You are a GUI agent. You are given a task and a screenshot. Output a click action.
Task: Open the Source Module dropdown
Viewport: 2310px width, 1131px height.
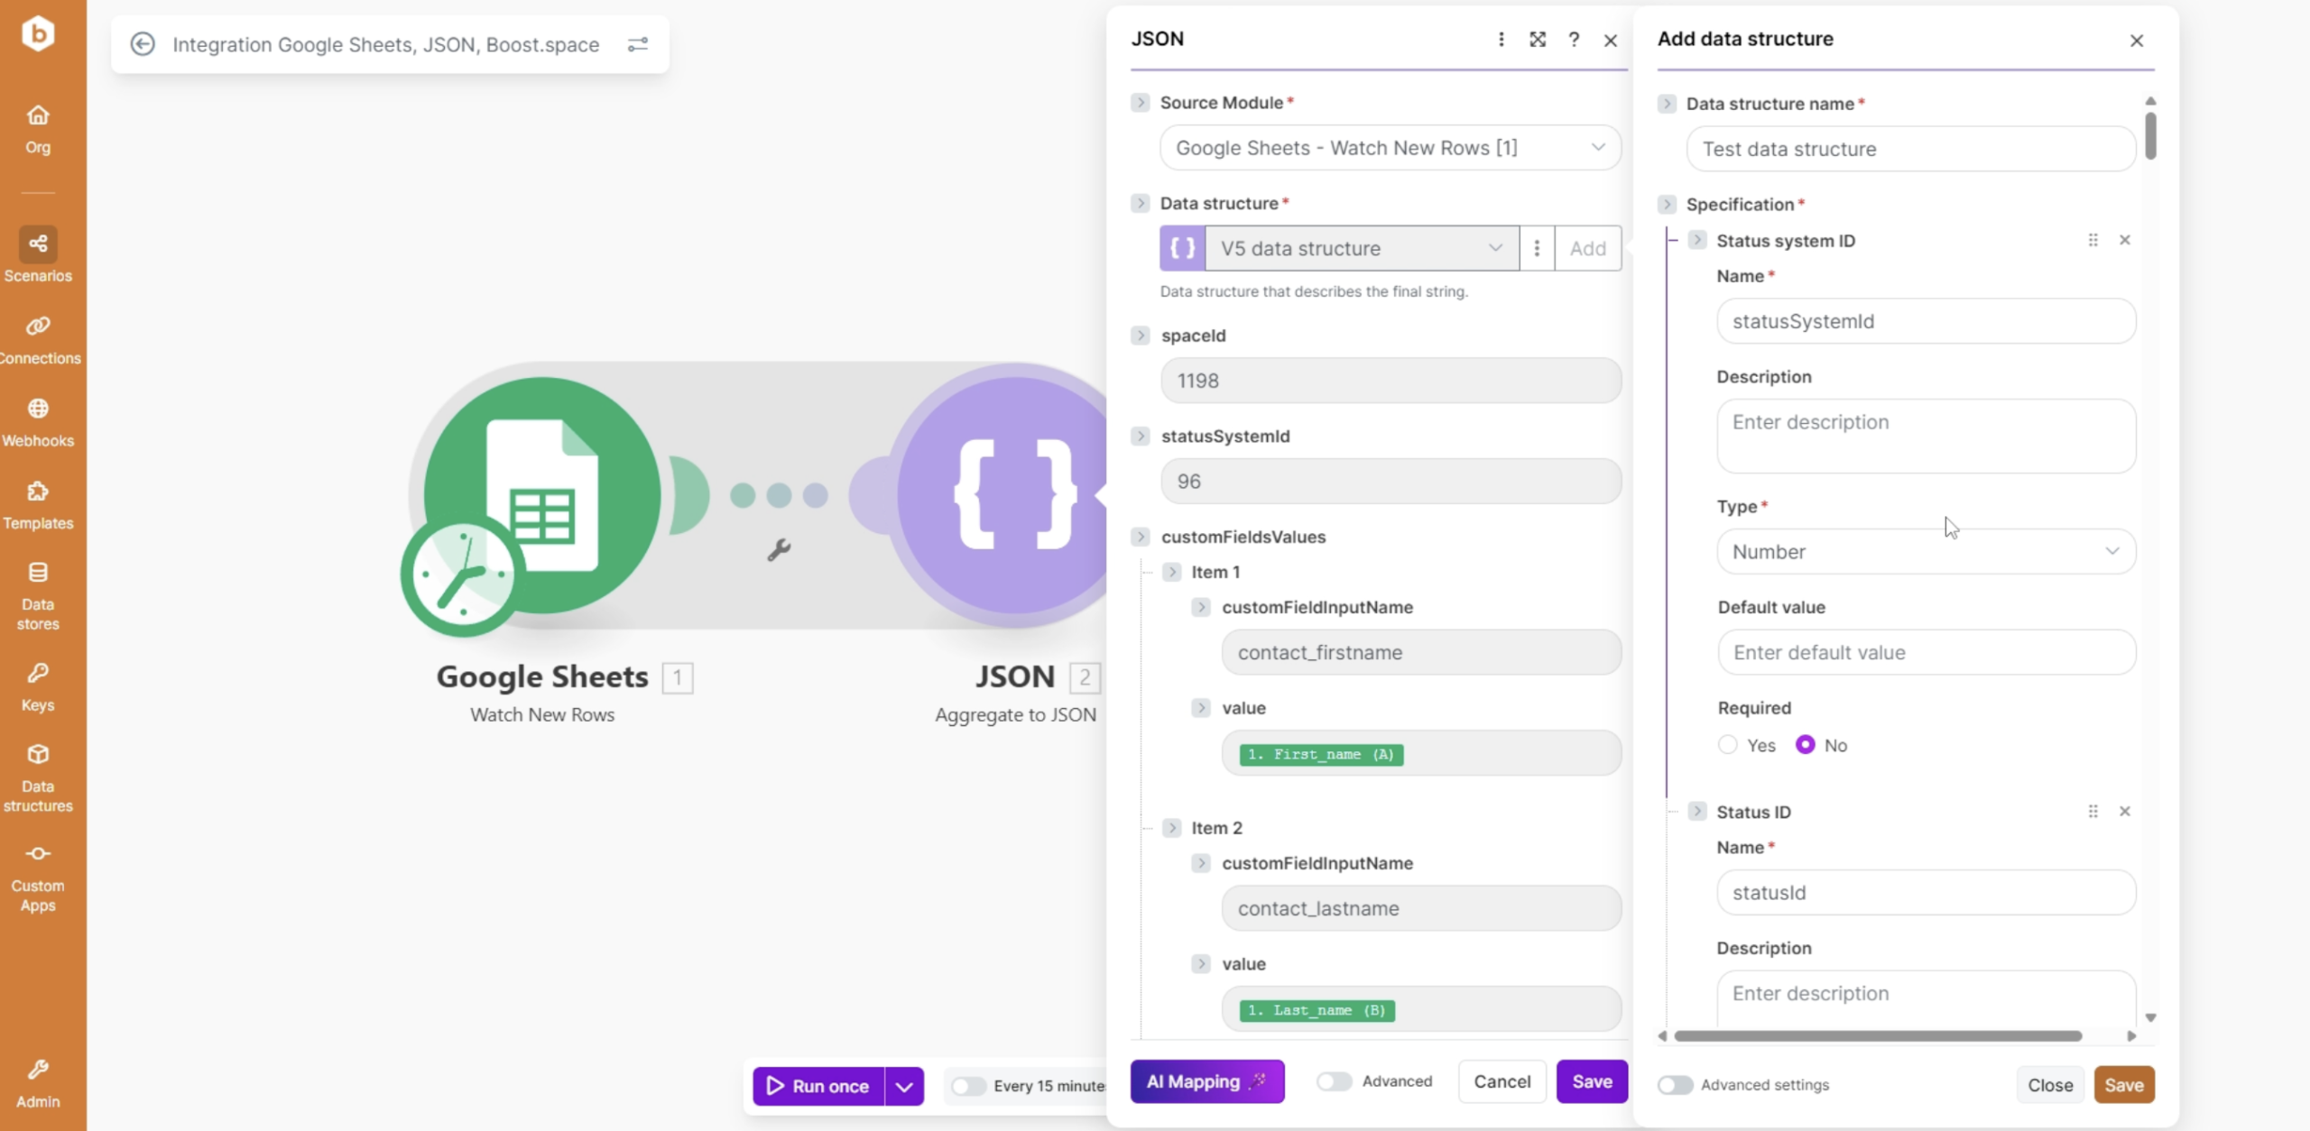(x=1390, y=148)
